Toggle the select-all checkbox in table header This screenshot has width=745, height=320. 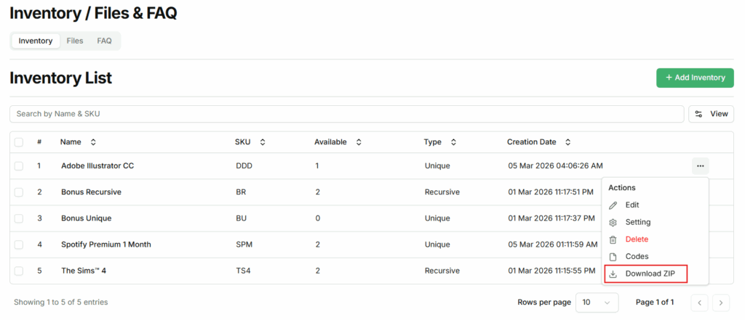(x=19, y=142)
